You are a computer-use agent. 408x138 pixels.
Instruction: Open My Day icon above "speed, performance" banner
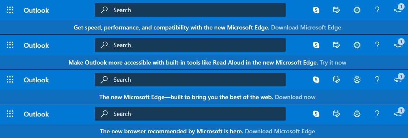click(x=336, y=10)
